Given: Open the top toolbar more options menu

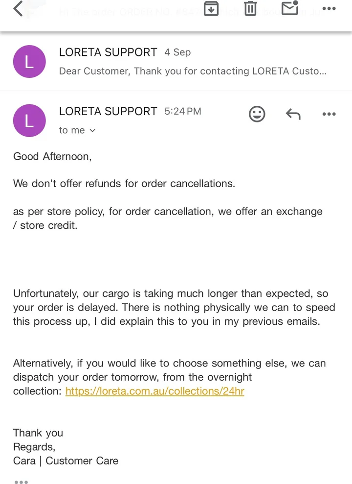Looking at the screenshot, I should click(329, 8).
